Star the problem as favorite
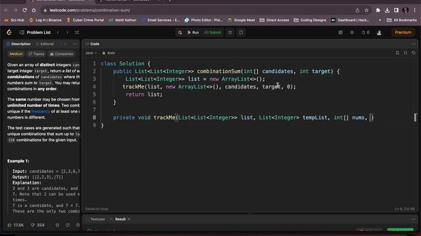Image resolution: width=421 pixels, height=236 pixels. pos(57,225)
